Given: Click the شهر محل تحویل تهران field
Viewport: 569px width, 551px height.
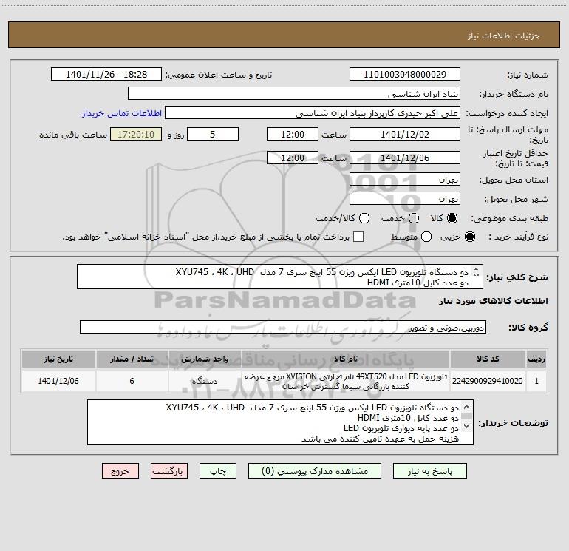Looking at the screenshot, I should click(405, 198).
